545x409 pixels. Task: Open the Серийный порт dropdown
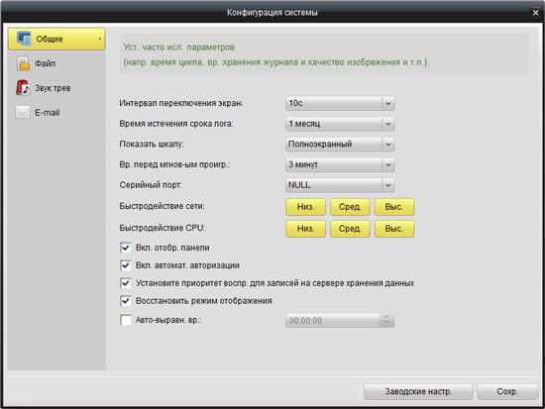(340, 185)
